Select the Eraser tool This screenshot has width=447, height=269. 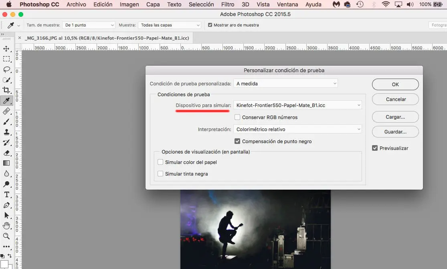click(x=6, y=153)
